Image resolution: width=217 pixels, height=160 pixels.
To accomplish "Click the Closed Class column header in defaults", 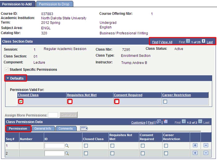I will 28,95.
